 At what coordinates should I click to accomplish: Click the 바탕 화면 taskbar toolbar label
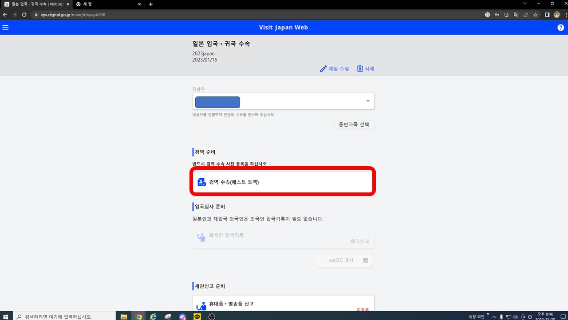[476, 317]
